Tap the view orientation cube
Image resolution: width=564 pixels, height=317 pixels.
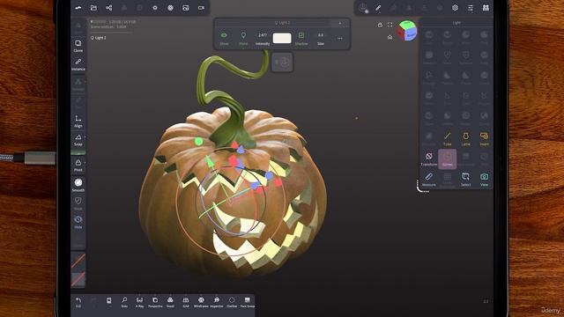(x=407, y=31)
